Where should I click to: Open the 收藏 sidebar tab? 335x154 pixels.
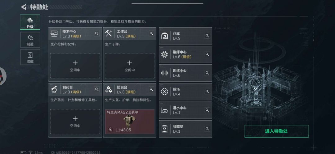[x=30, y=57]
